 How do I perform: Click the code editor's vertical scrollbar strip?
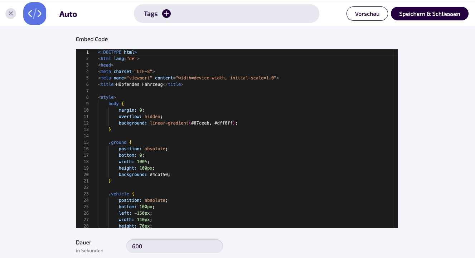(x=396, y=138)
